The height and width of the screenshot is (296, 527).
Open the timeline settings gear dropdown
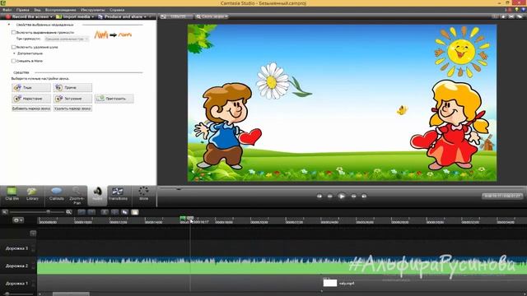[x=18, y=220]
